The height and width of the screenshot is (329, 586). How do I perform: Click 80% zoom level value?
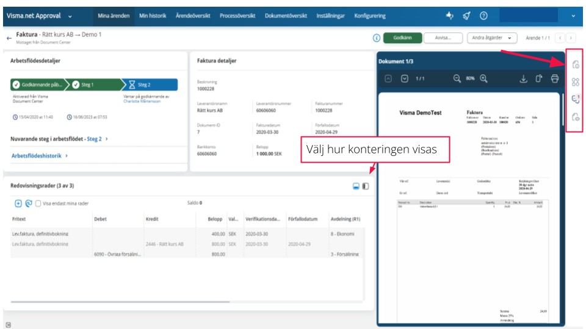click(x=470, y=79)
